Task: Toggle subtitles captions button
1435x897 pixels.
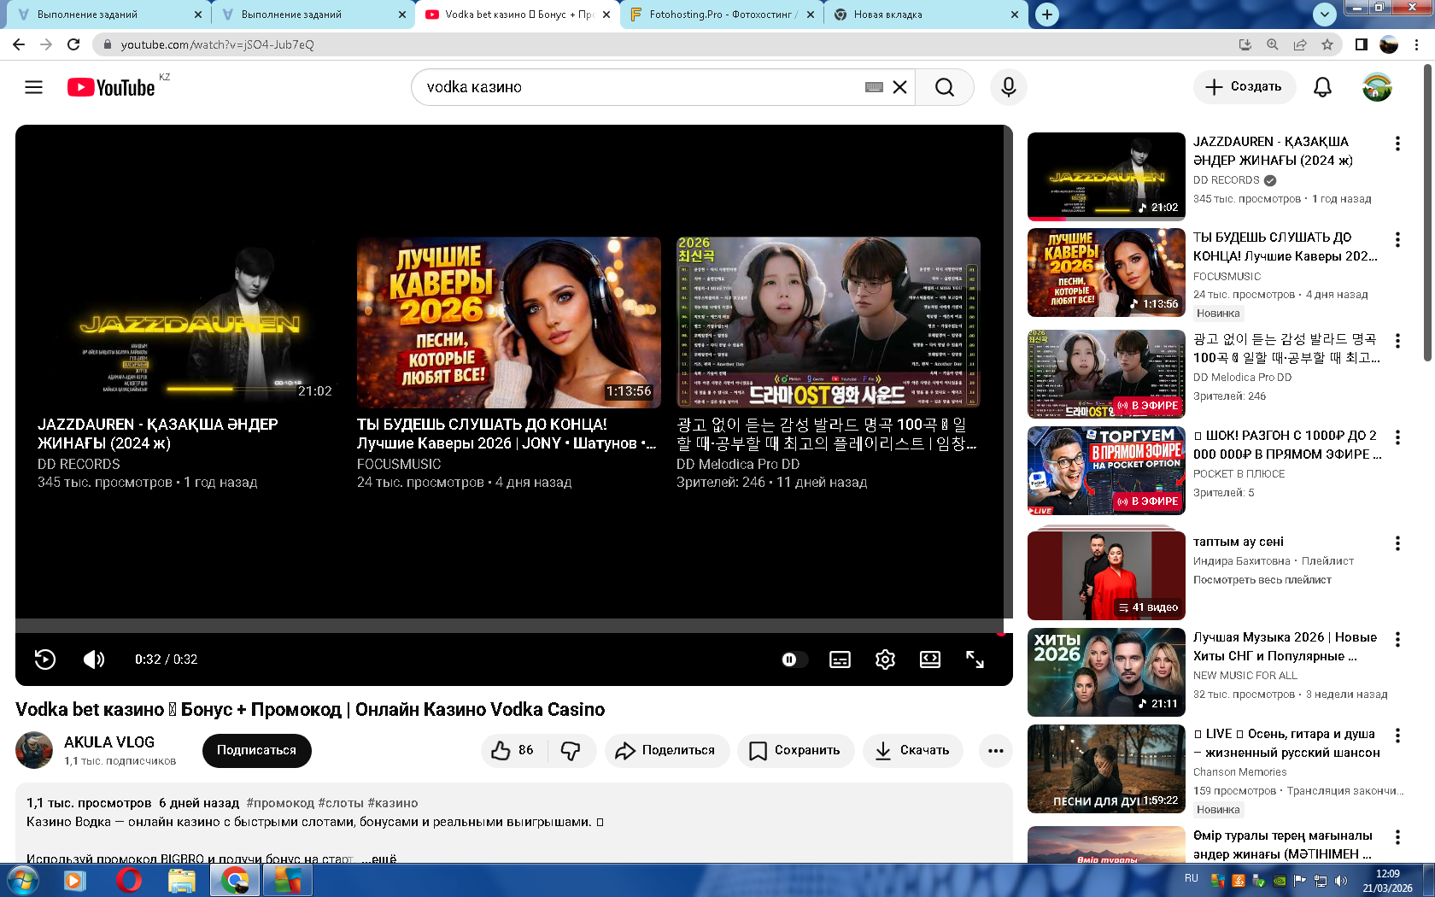Action: (x=840, y=660)
